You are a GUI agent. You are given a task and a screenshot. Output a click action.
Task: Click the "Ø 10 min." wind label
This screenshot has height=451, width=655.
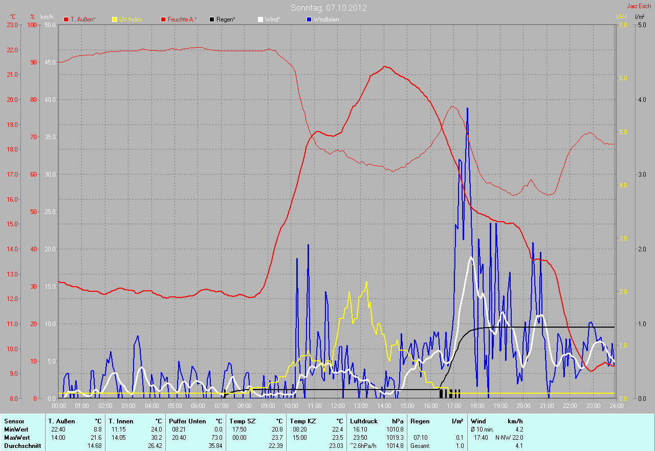(483, 429)
